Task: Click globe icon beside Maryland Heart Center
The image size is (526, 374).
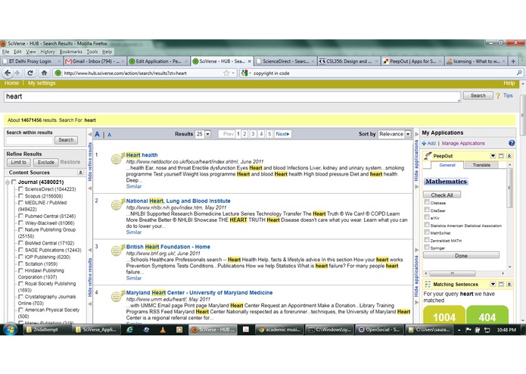Action: 118,295
